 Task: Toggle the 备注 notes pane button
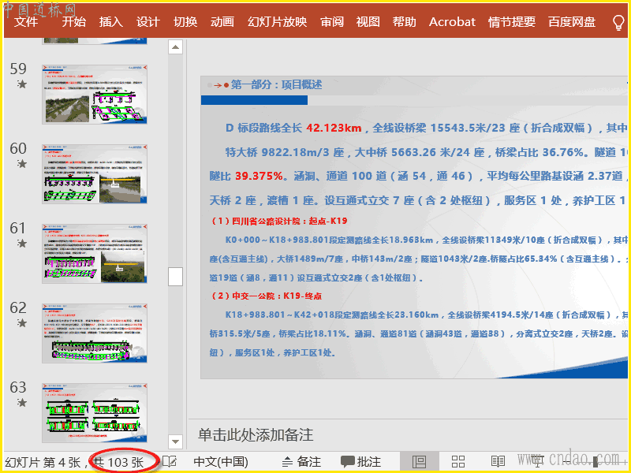tap(301, 462)
